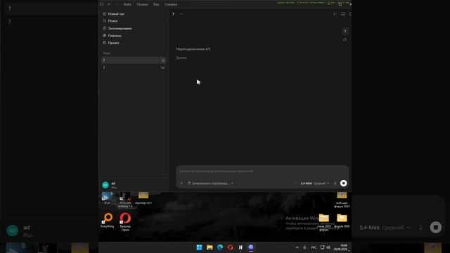Click the Rust desktop shortcut
Screen dimensions: 450x253
(x=107, y=198)
